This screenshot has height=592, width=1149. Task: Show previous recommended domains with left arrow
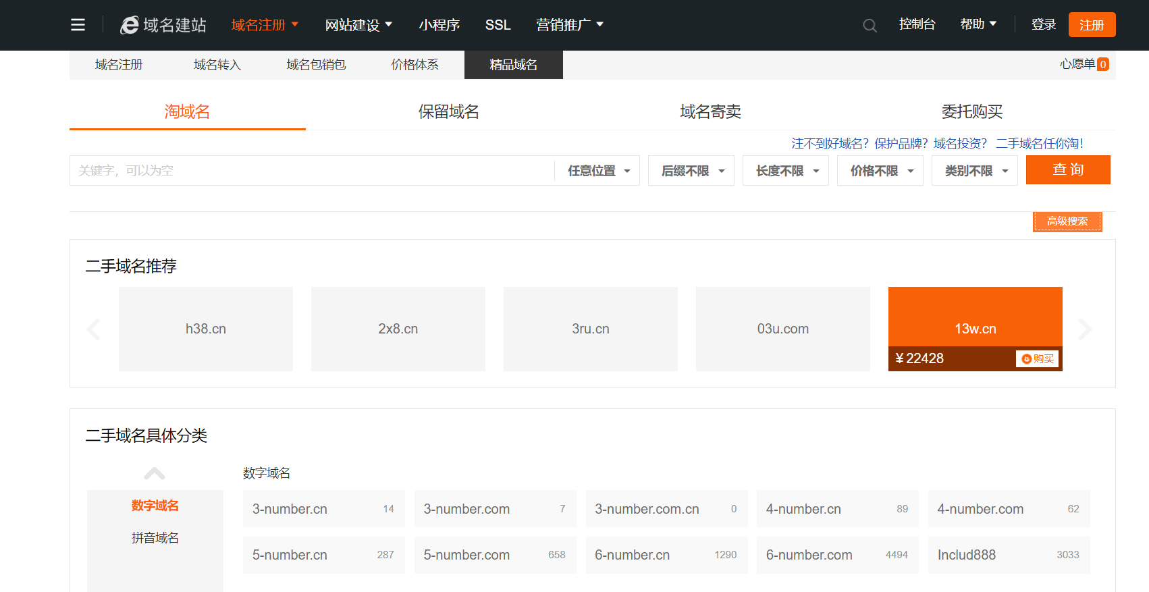pyautogui.click(x=94, y=329)
